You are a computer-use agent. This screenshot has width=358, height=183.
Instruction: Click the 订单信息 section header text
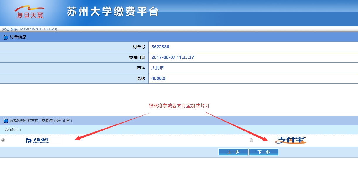18,37
